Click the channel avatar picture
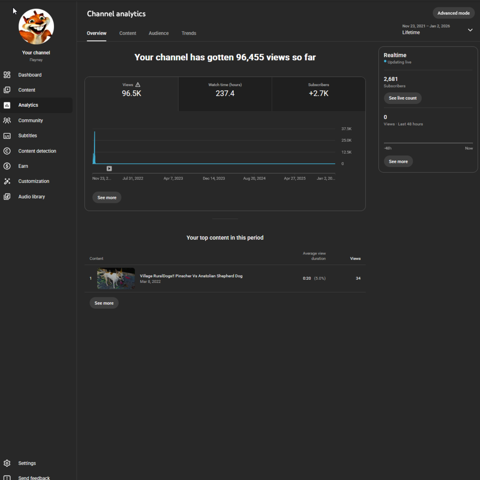This screenshot has width=480, height=480. point(36,26)
